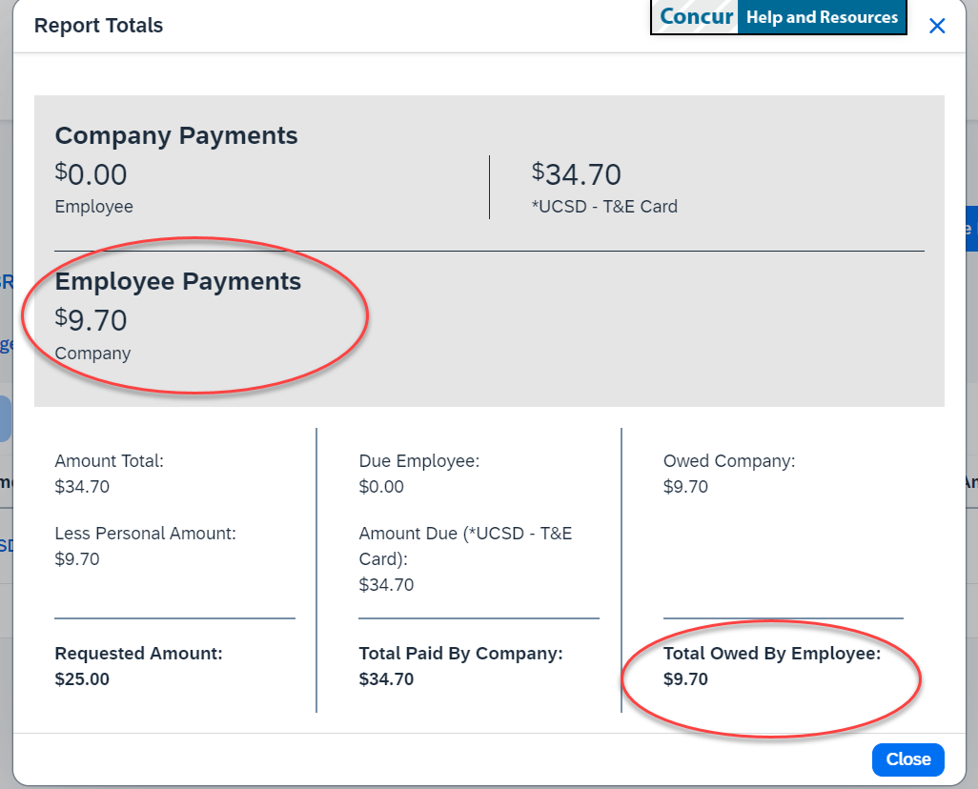Select the Company Payments heading
The width and height of the screenshot is (978, 789).
(176, 136)
